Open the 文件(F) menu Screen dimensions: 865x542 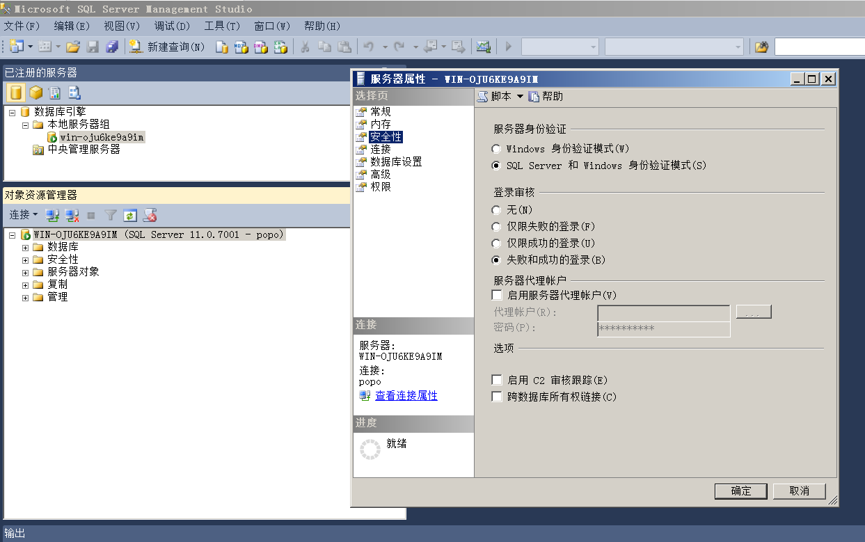pyautogui.click(x=22, y=26)
